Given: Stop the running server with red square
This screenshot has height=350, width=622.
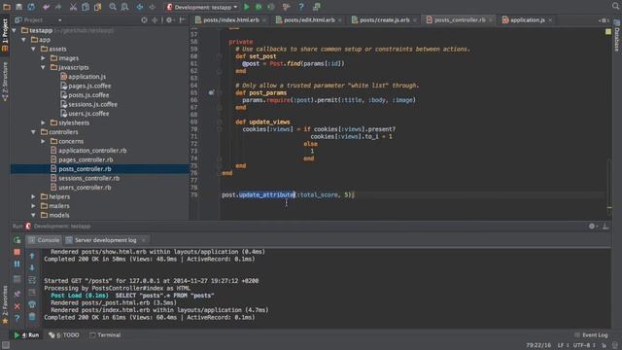Looking at the screenshot, I should click(17, 252).
